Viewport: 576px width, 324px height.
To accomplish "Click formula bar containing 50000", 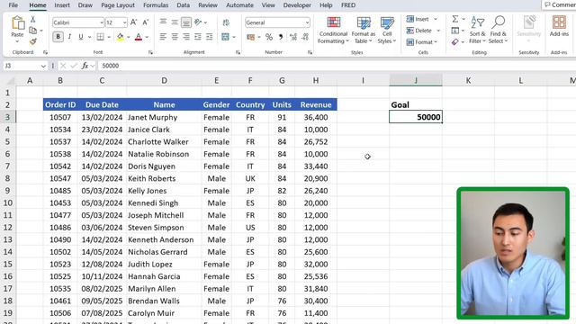I will (x=336, y=66).
